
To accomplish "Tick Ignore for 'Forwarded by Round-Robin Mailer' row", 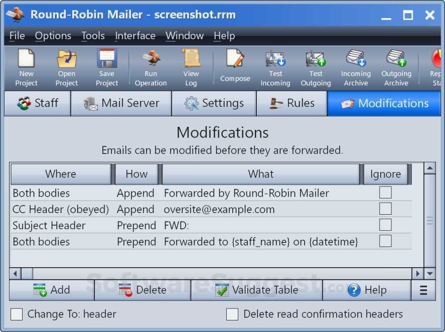I will click(385, 193).
